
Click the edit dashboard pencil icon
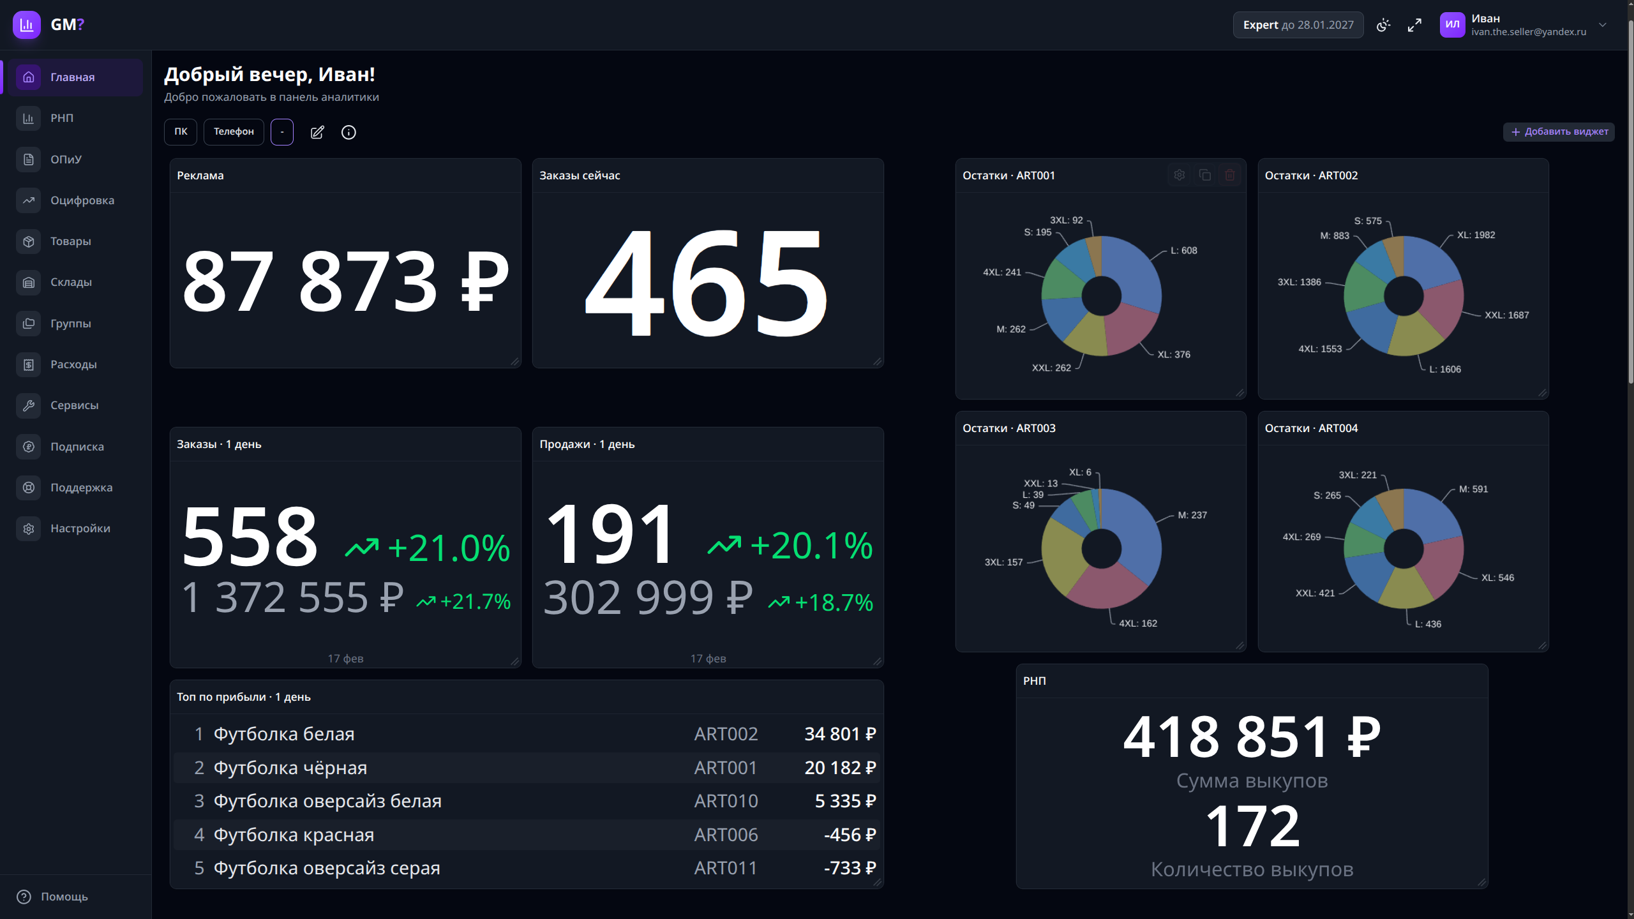(317, 132)
